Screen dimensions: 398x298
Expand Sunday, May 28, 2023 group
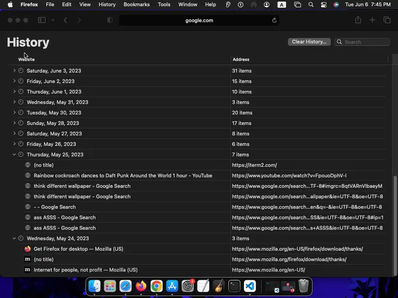tap(14, 123)
